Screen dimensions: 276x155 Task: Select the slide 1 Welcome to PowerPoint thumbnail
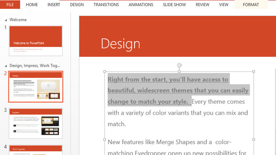click(36, 40)
